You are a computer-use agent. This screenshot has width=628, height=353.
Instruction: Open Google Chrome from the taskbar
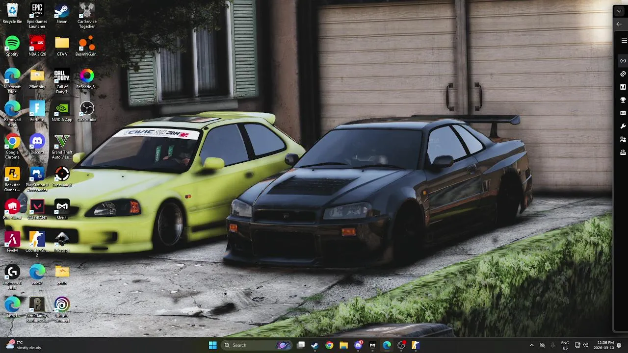pyautogui.click(x=329, y=345)
